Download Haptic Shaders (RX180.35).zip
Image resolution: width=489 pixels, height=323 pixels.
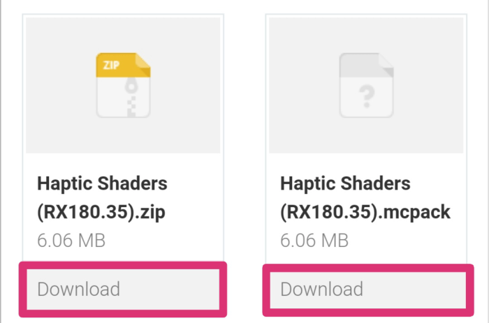pos(123,289)
